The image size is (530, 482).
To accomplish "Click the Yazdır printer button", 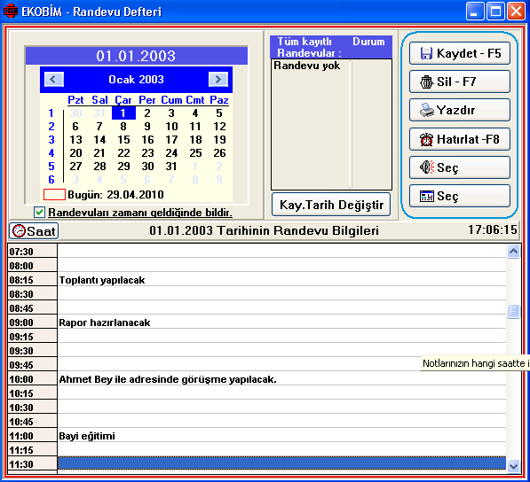I will pos(459,110).
